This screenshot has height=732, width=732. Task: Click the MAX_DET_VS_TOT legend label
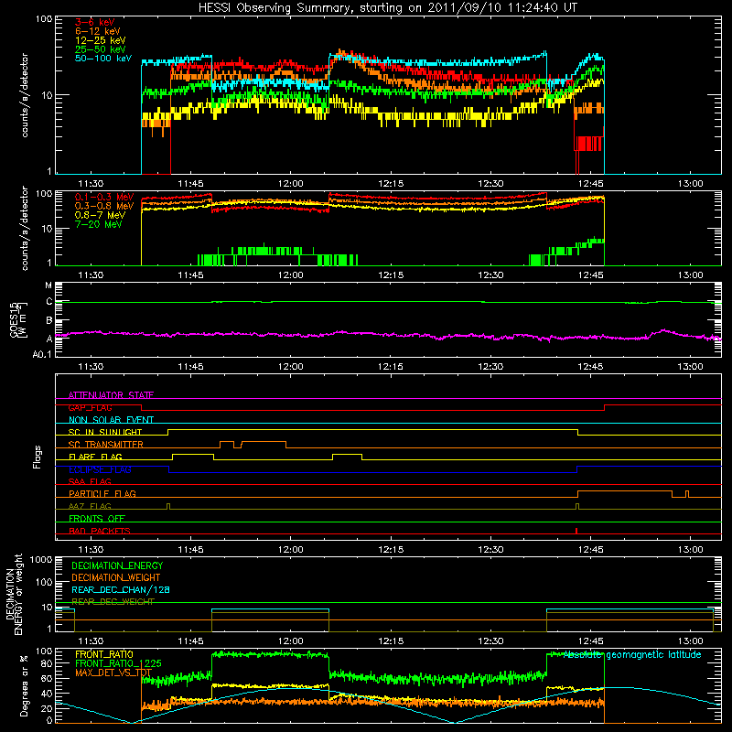point(113,673)
